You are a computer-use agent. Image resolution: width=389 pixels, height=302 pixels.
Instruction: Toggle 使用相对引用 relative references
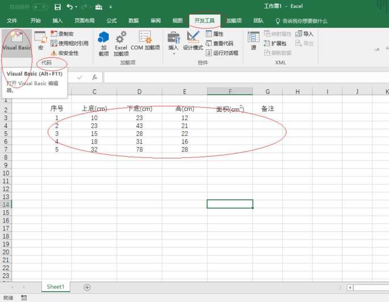69,43
